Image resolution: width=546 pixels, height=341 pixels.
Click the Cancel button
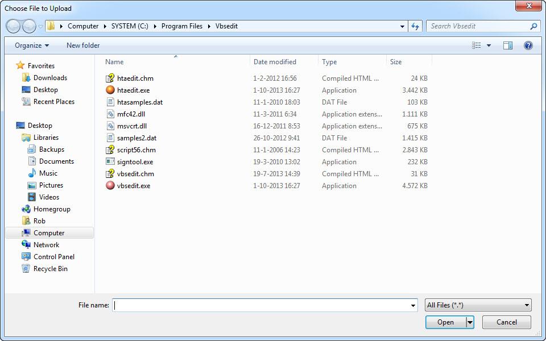click(x=506, y=322)
